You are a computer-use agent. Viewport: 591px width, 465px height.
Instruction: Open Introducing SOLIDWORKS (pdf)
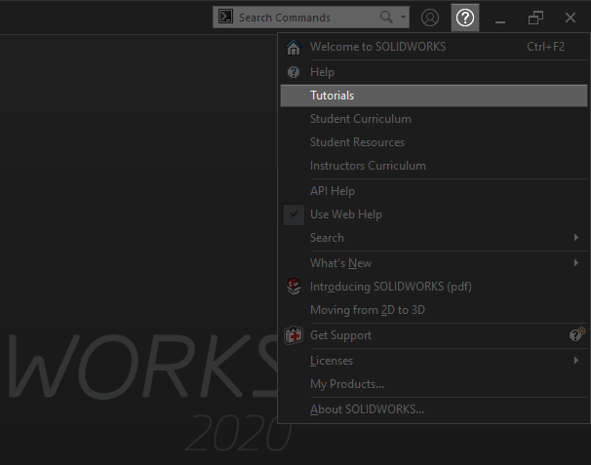[x=391, y=287]
